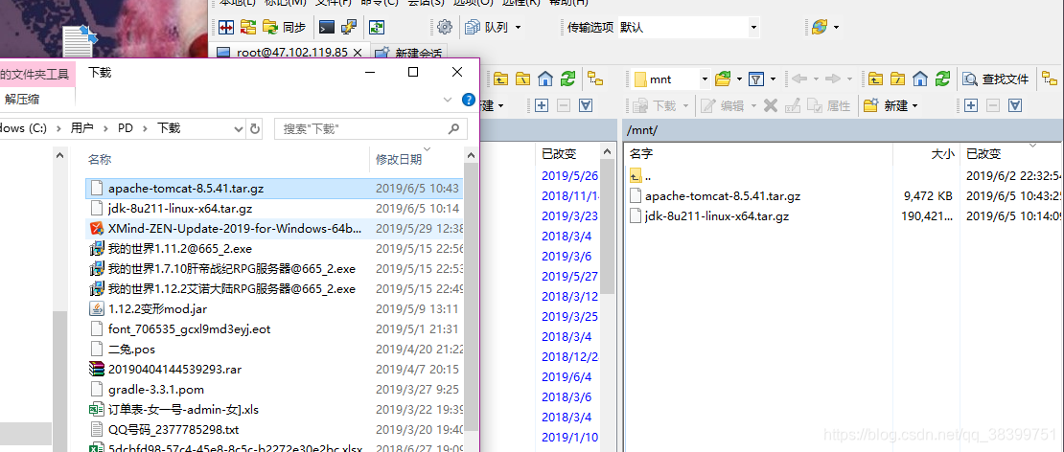Go to remote parent directory icon
Screen dimensions: 1064x452
click(875, 79)
